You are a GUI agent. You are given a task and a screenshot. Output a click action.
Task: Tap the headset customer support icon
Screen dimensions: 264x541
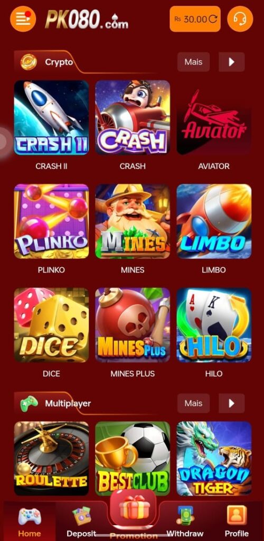tap(240, 18)
